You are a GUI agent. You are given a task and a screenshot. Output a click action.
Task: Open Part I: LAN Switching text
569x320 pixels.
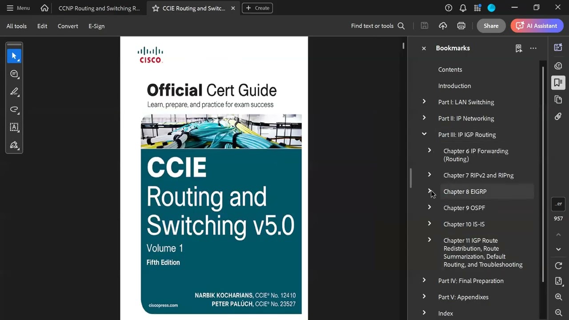pyautogui.click(x=466, y=102)
